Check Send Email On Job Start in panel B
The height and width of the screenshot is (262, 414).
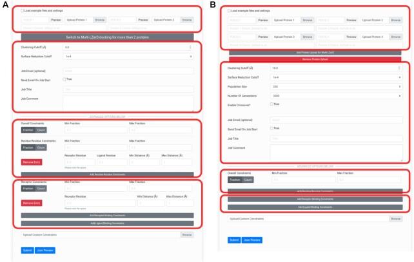pos(272,128)
